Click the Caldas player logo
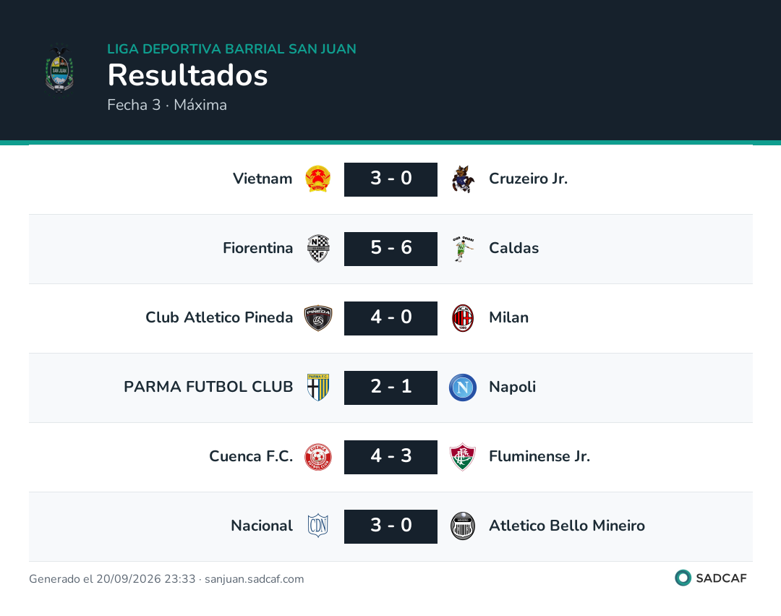Screen dimensions: 781x616 [463, 249]
